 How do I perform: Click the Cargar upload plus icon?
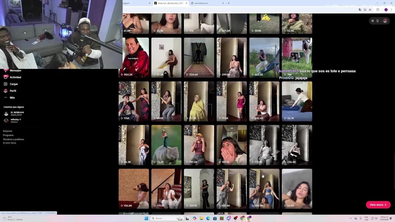pos(6,84)
